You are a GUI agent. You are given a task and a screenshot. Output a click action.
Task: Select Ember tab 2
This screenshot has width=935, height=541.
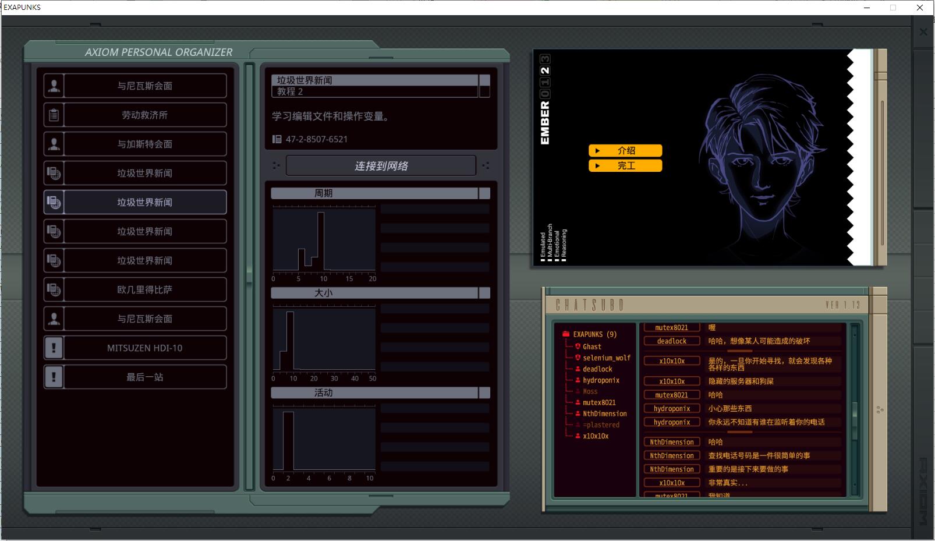pos(545,70)
